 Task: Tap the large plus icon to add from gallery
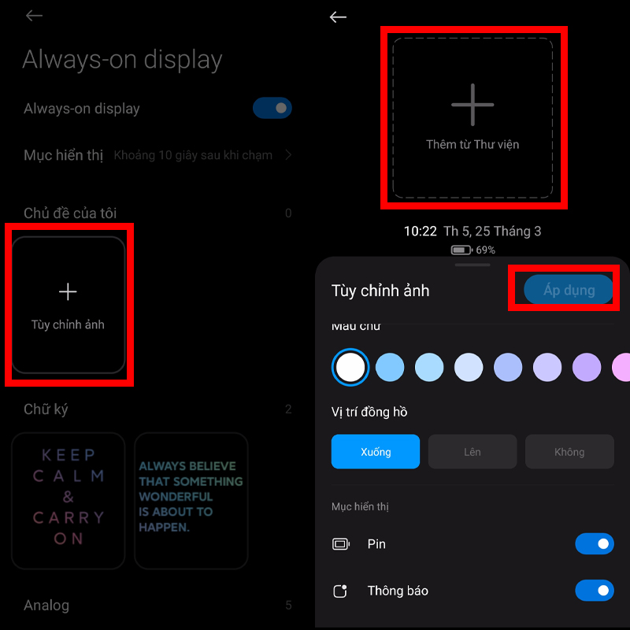coord(472,105)
